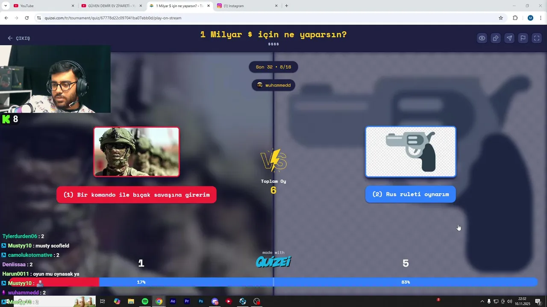This screenshot has width=547, height=307.
Task: Open Premiere Pro from the taskbar
Action: 187,301
